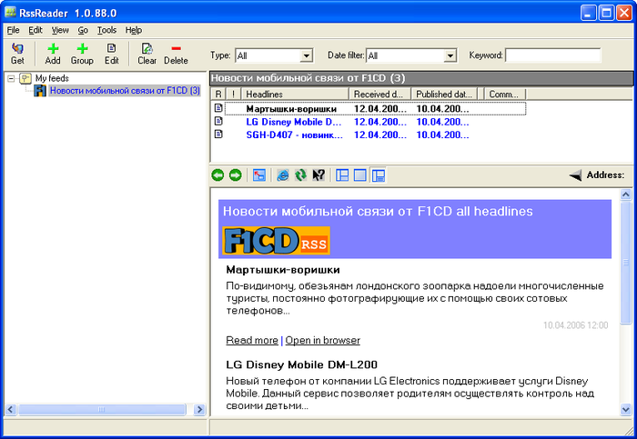Click the feed tree scroll right arrow
Image resolution: width=637 pixels, height=439 pixels.
click(199, 409)
